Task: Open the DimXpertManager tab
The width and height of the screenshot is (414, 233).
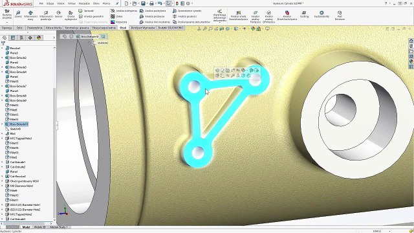Action: pyautogui.click(x=30, y=38)
